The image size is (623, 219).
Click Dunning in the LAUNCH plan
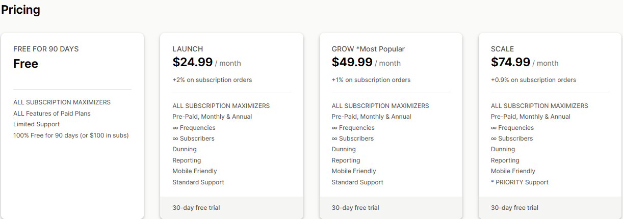[185, 149]
